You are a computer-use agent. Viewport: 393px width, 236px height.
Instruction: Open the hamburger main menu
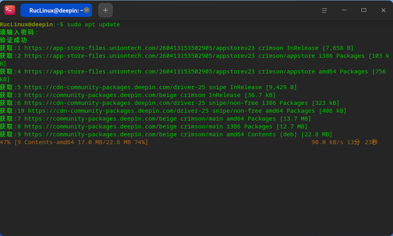tap(324, 10)
